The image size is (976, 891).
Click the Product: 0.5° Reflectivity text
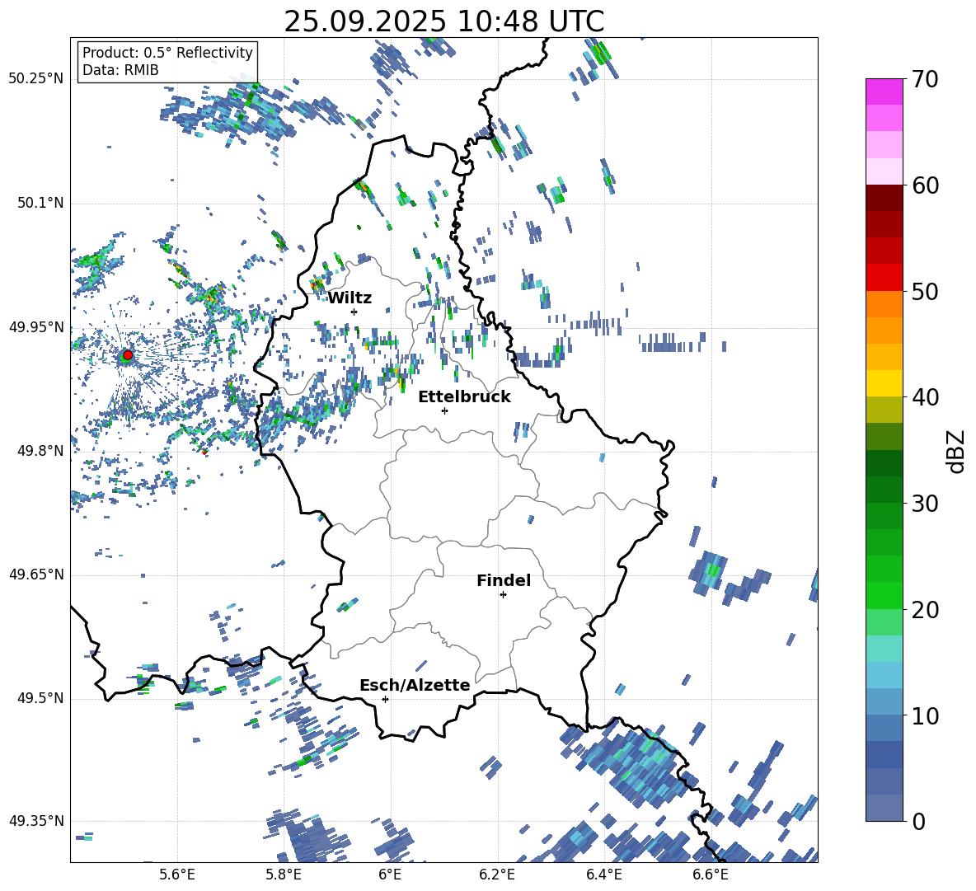coord(167,53)
